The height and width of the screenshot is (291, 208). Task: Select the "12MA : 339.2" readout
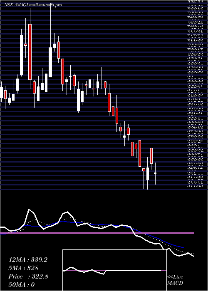click(28, 260)
